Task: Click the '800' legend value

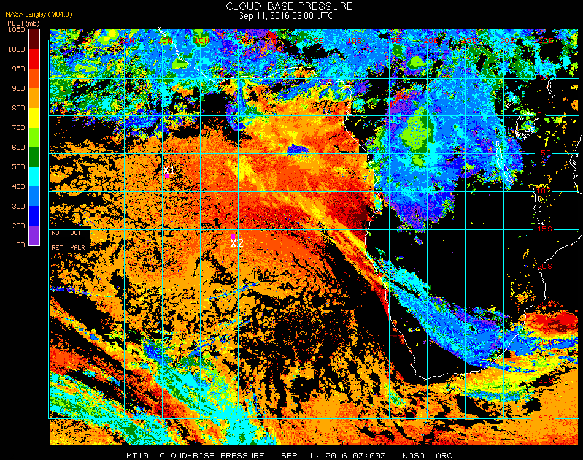Action: (x=18, y=108)
